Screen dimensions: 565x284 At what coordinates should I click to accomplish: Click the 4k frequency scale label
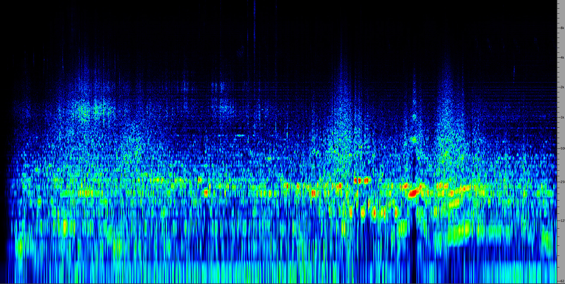tap(561, 58)
